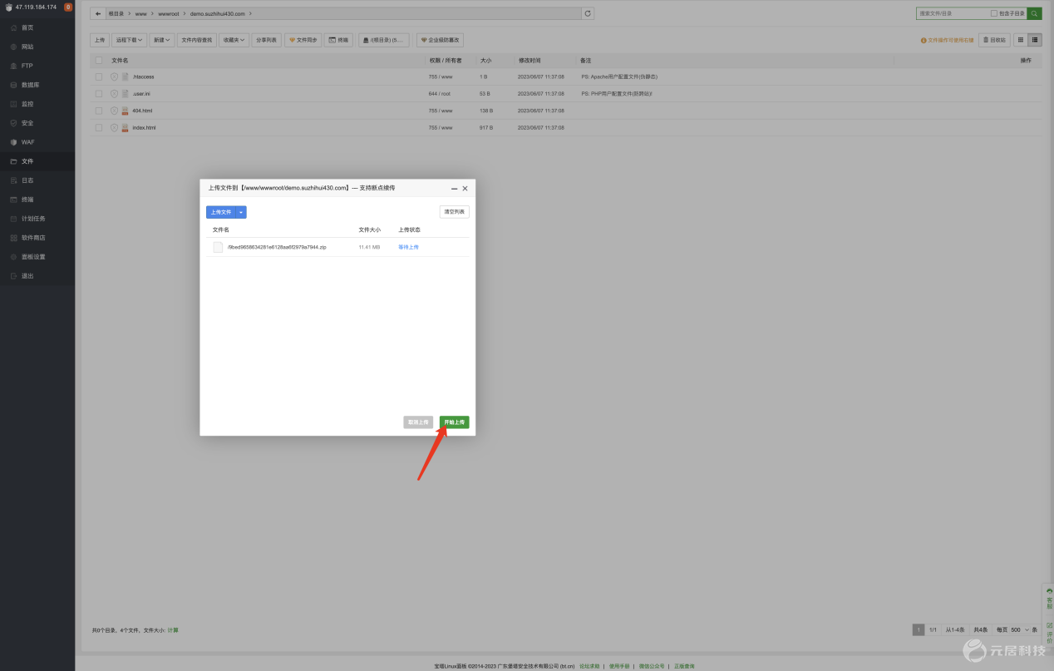The width and height of the screenshot is (1054, 671).
Task: Toggle the 包含子目录 include subdirectories checkbox
Action: 994,13
